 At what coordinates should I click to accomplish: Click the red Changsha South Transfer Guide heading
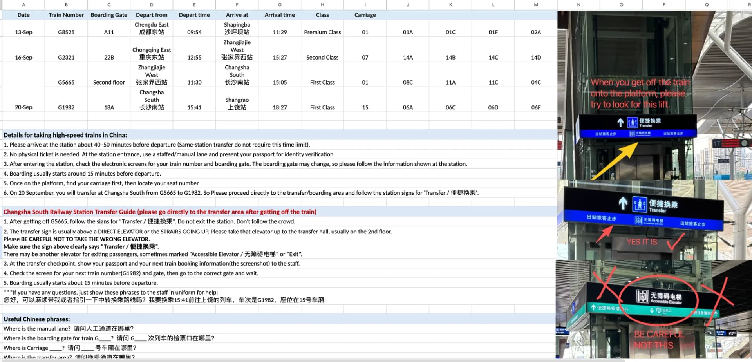(x=160, y=212)
